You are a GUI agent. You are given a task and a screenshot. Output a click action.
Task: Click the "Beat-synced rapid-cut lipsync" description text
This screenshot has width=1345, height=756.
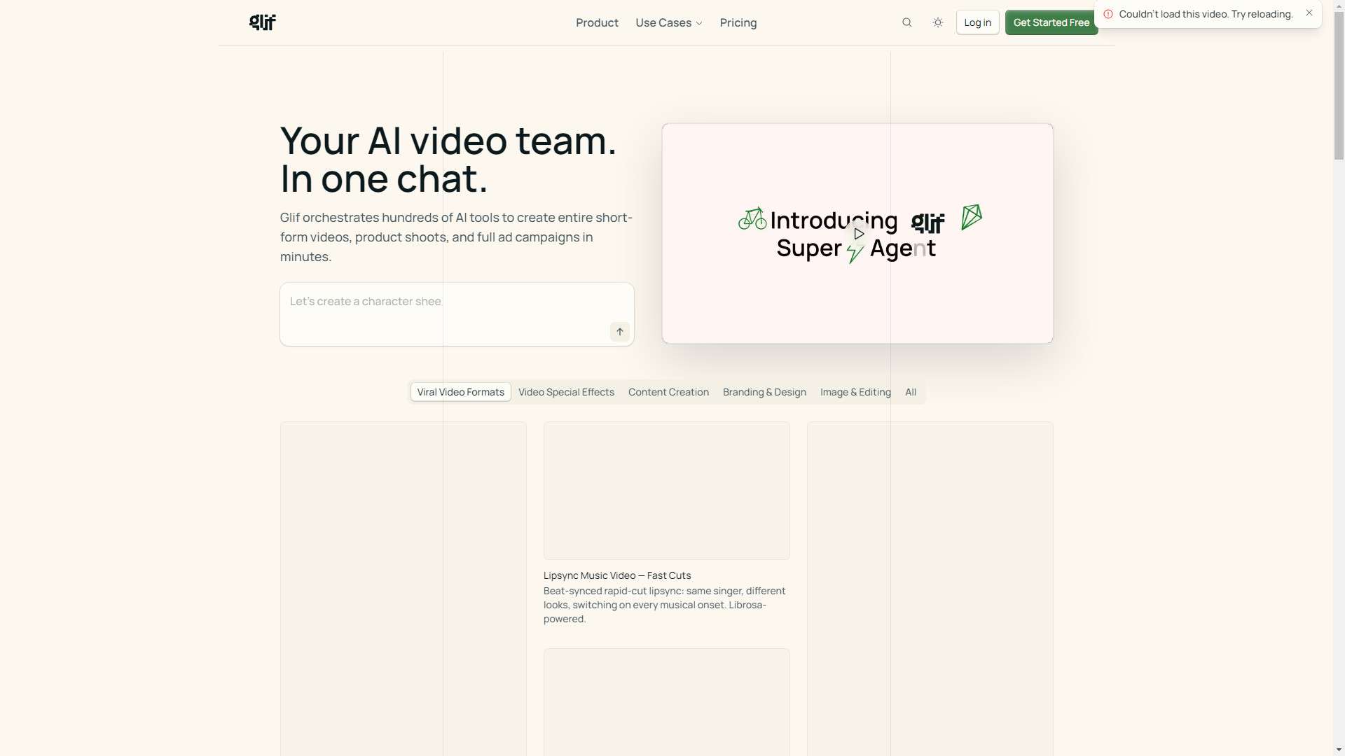(x=664, y=605)
